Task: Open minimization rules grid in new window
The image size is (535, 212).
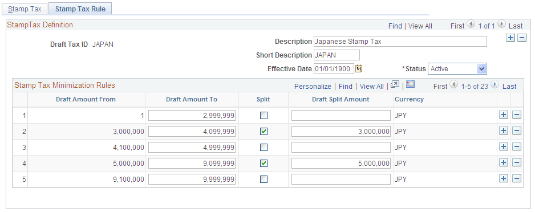Action: [x=395, y=84]
